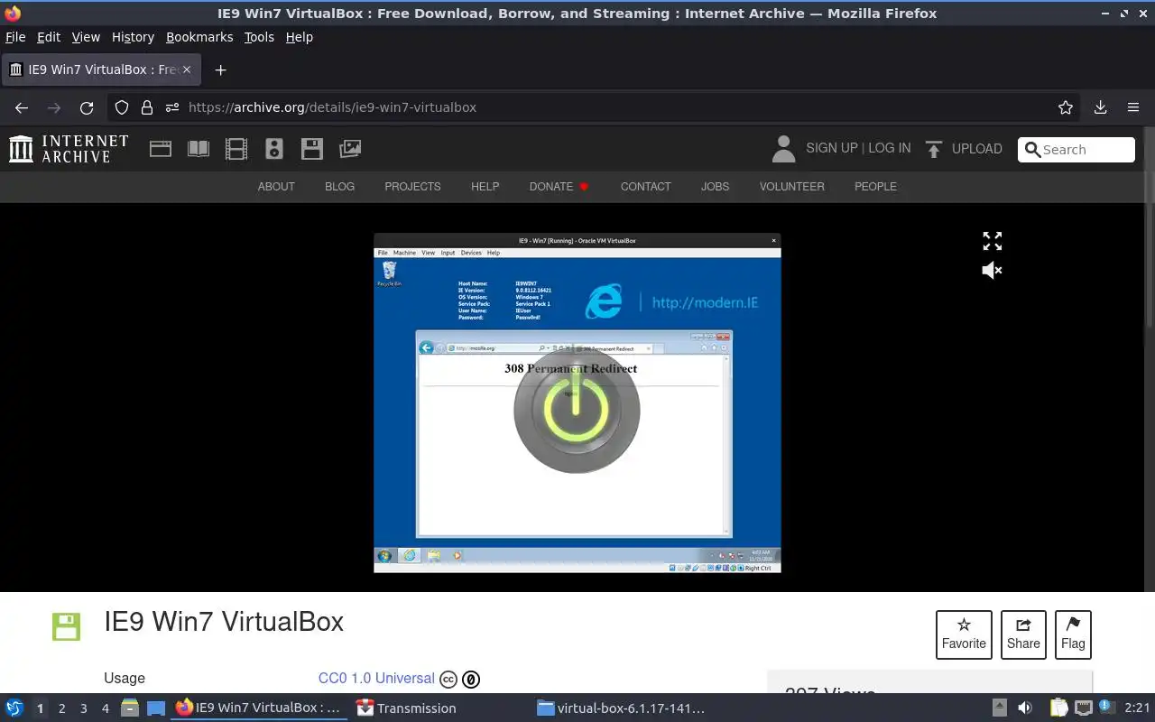Open the Firefox downloads arrow
Screen dimensions: 1155x722
[1100, 107]
